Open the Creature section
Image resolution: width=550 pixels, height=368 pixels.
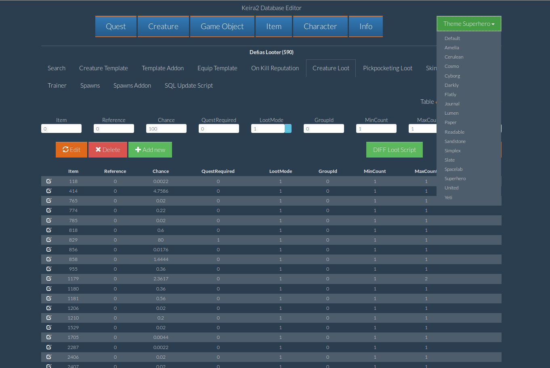(163, 26)
